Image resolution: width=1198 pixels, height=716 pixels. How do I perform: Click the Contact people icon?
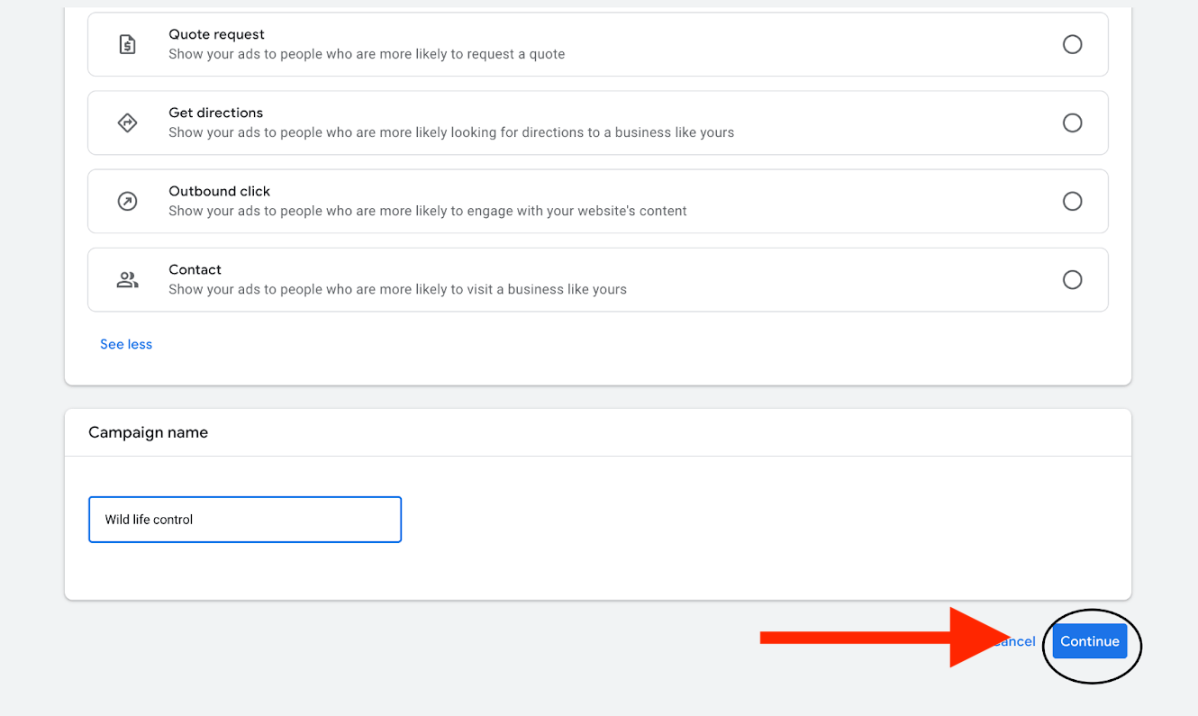pos(128,280)
